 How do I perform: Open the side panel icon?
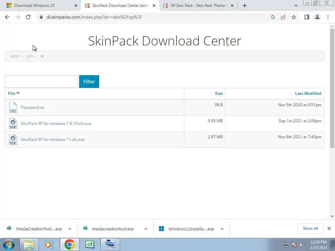(x=307, y=17)
